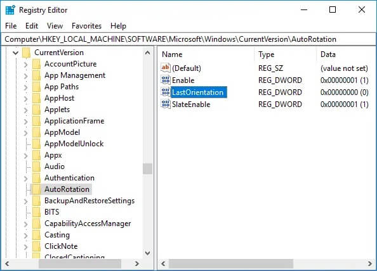Expand the ApplicationFrame key
Image resolution: width=377 pixels, height=271 pixels.
coord(26,122)
